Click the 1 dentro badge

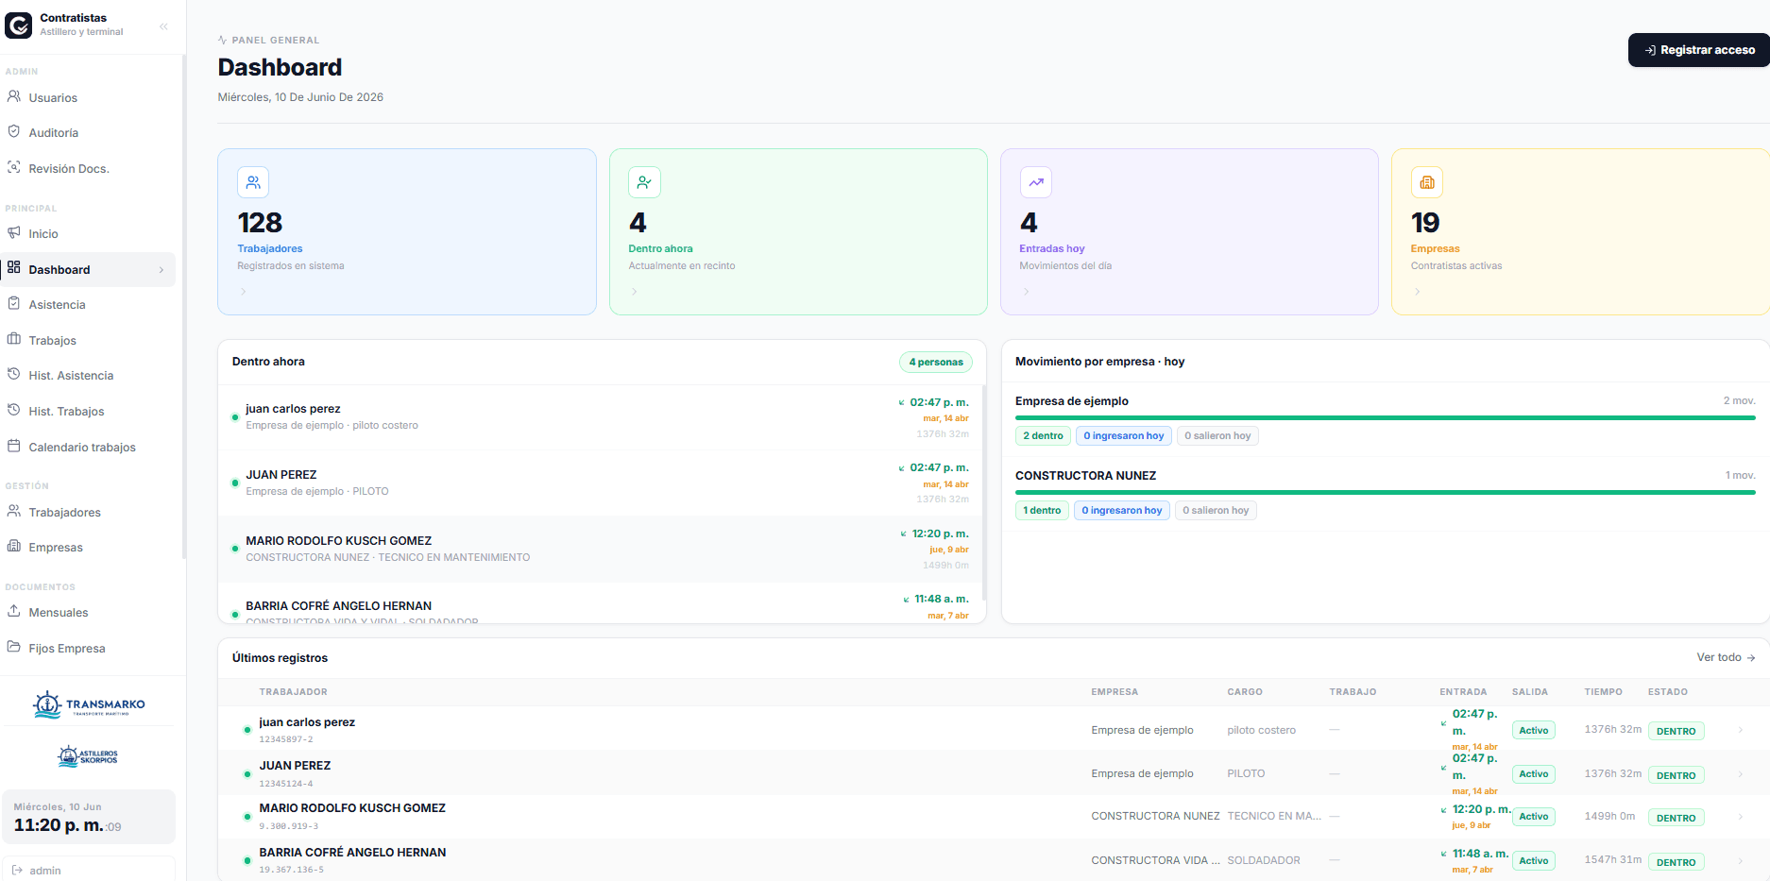tap(1042, 510)
